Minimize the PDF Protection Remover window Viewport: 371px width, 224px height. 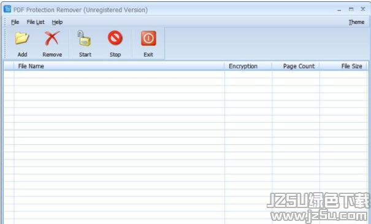(339, 10)
